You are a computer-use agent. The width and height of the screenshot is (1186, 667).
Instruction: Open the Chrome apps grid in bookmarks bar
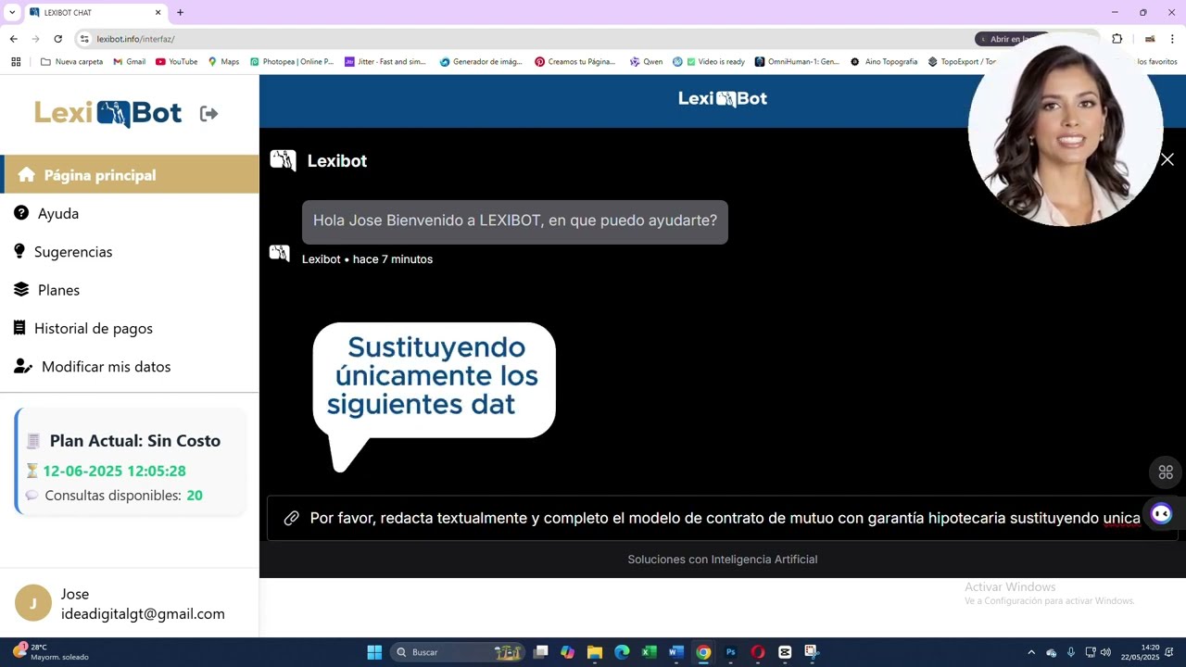(16, 62)
